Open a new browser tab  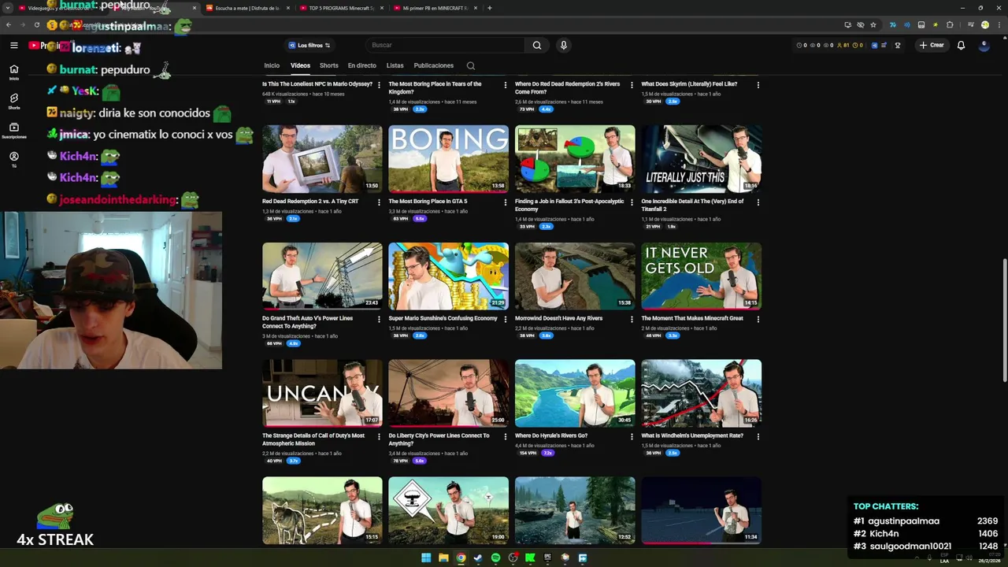point(489,8)
